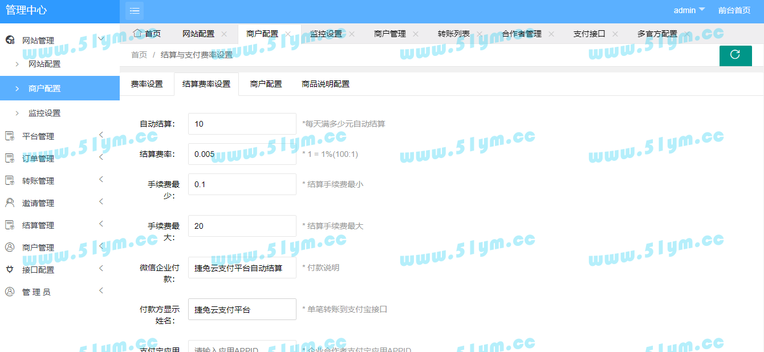
Task: Click the 自动结算 input field
Action: (242, 124)
